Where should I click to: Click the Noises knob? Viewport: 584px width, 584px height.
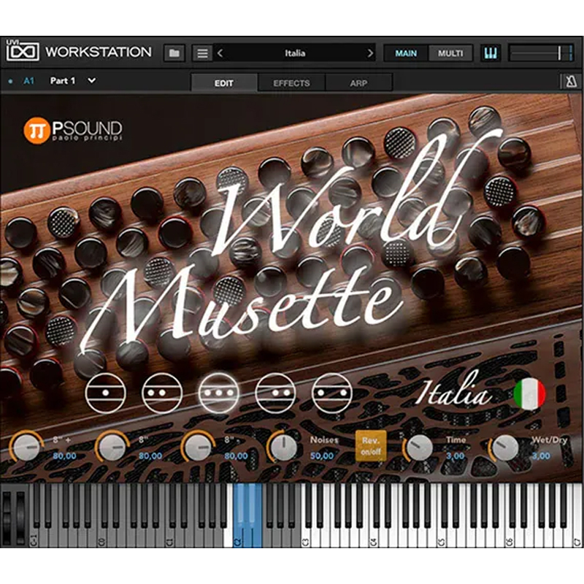(x=283, y=446)
